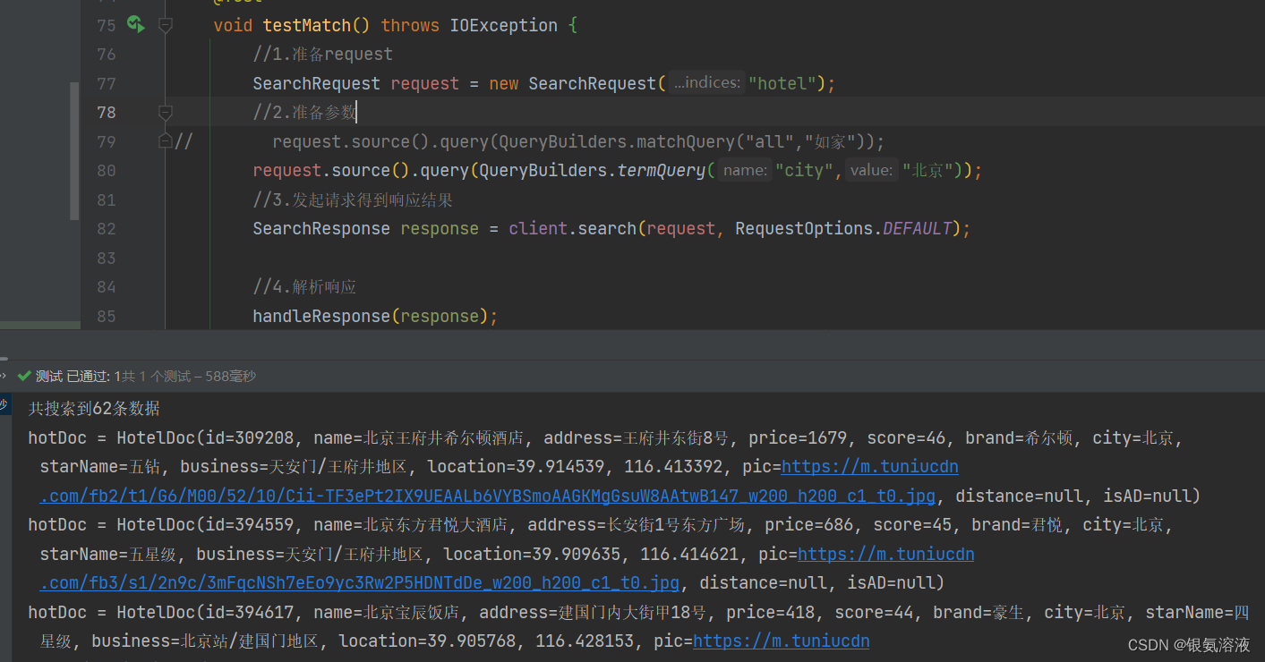Click the left panel vertical scrollbar
The height and width of the screenshot is (662, 1265).
pos(74,151)
